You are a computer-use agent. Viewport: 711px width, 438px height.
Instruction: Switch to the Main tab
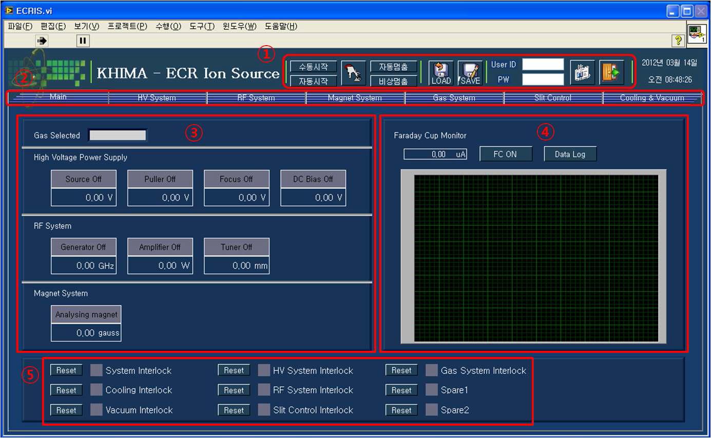click(x=58, y=97)
